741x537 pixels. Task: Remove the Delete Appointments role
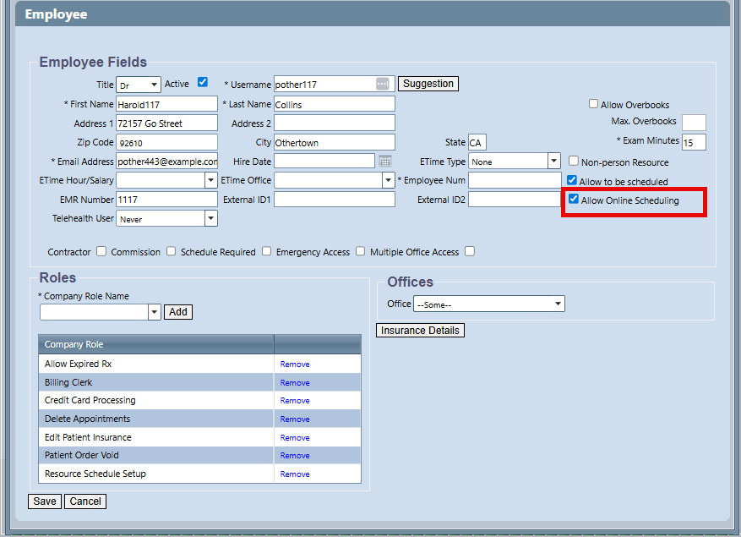click(x=295, y=419)
